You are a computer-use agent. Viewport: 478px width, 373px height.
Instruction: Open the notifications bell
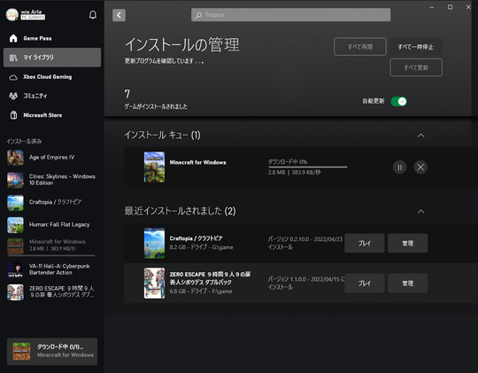pos(93,15)
